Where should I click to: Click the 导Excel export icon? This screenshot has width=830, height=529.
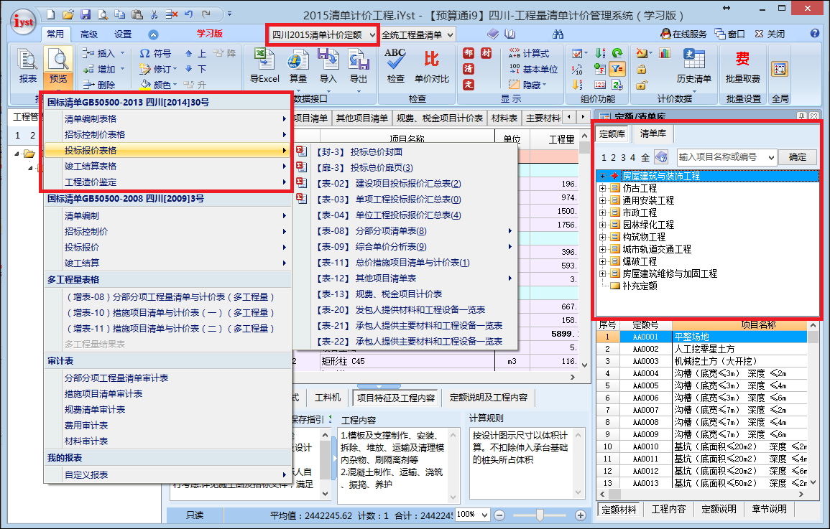click(264, 66)
